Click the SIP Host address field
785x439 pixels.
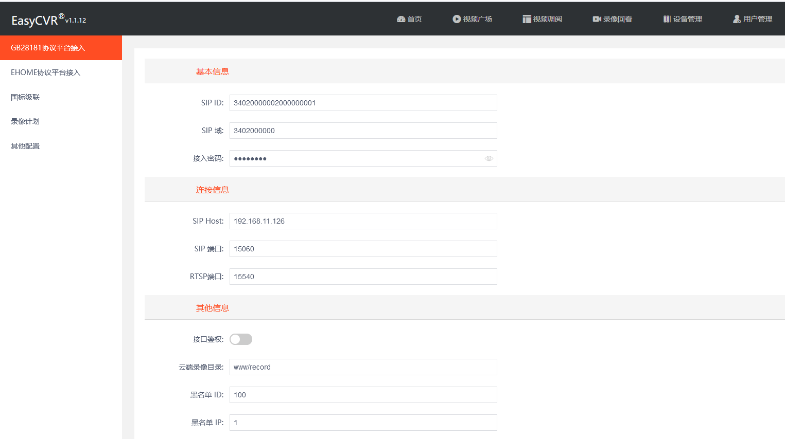[363, 221]
